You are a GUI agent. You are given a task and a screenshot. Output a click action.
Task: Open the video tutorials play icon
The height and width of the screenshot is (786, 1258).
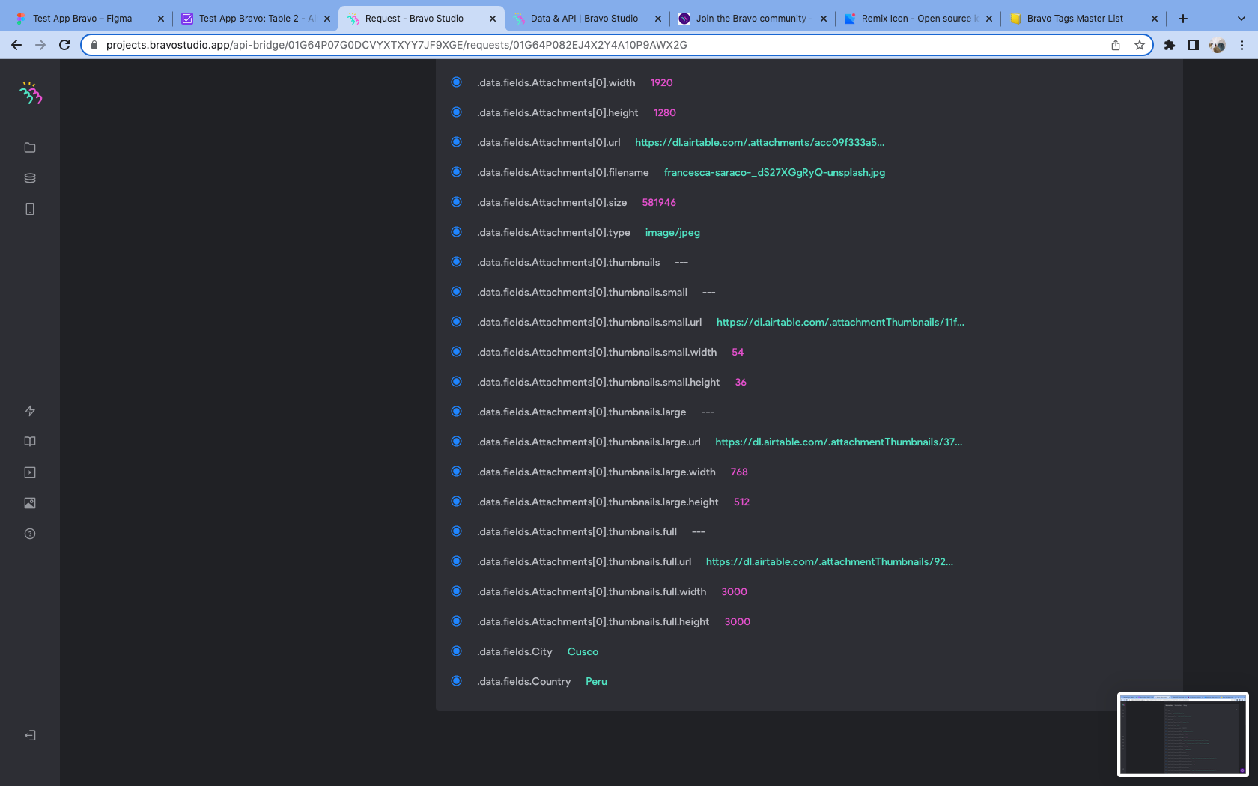point(30,472)
